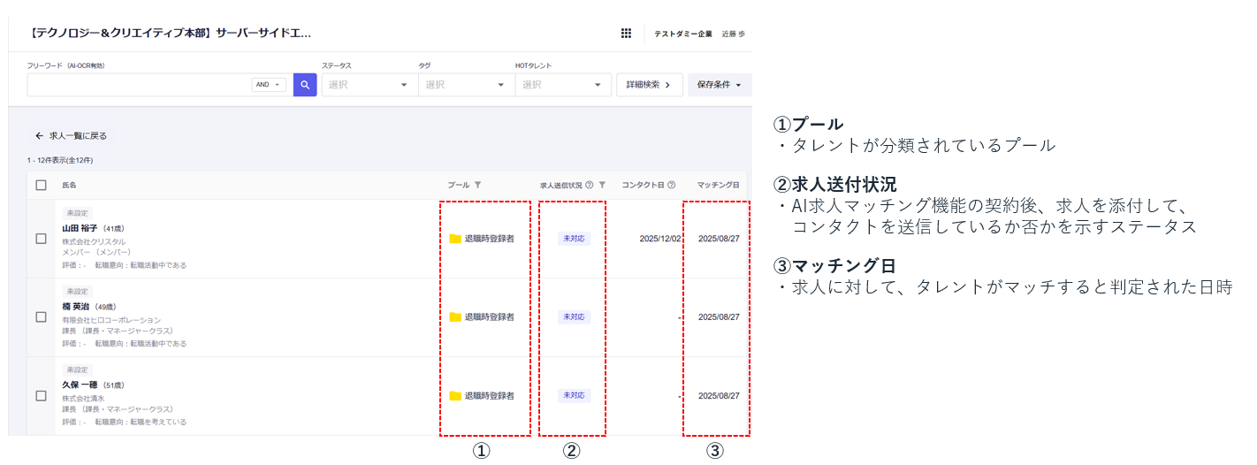Filter the プール column using funnel icon
This screenshot has width=1257, height=465.
[x=478, y=185]
